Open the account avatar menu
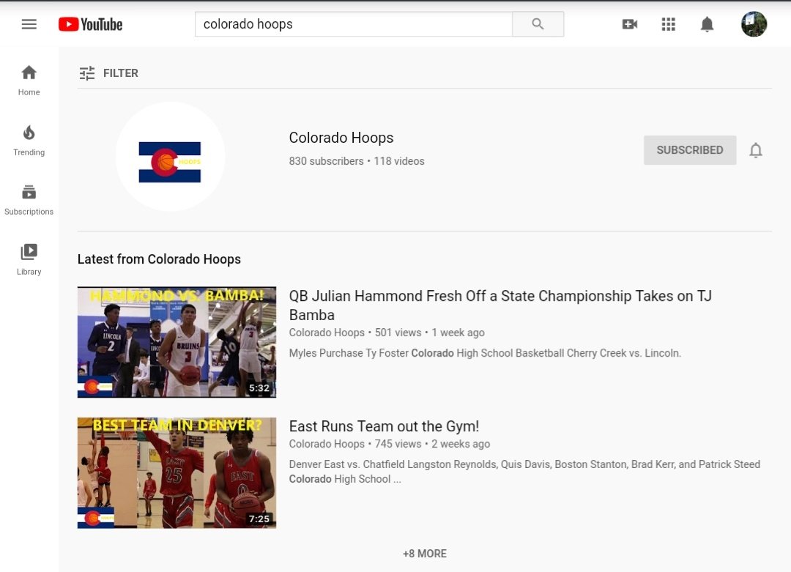Image resolution: width=791 pixels, height=572 pixels. click(754, 23)
